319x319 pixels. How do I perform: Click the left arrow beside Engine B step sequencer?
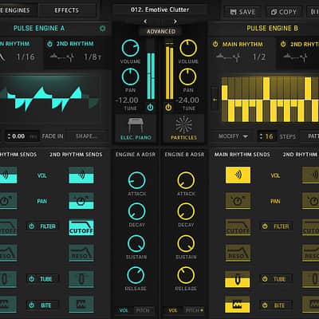[x=215, y=100]
